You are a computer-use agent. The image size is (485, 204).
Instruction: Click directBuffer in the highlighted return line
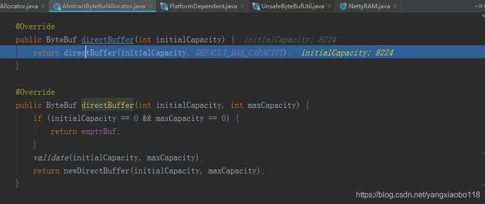pos(90,53)
